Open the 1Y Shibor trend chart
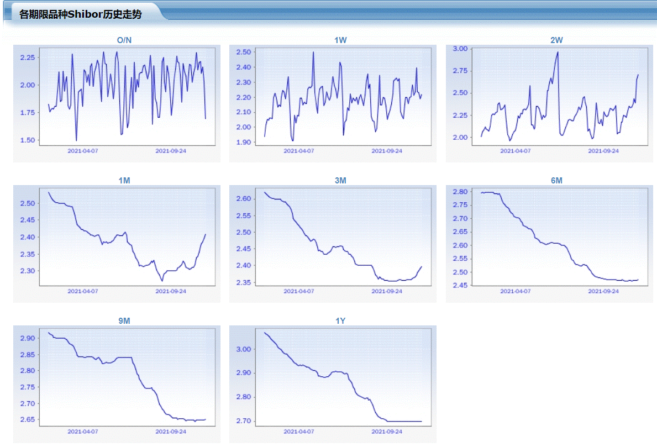 [x=333, y=384]
